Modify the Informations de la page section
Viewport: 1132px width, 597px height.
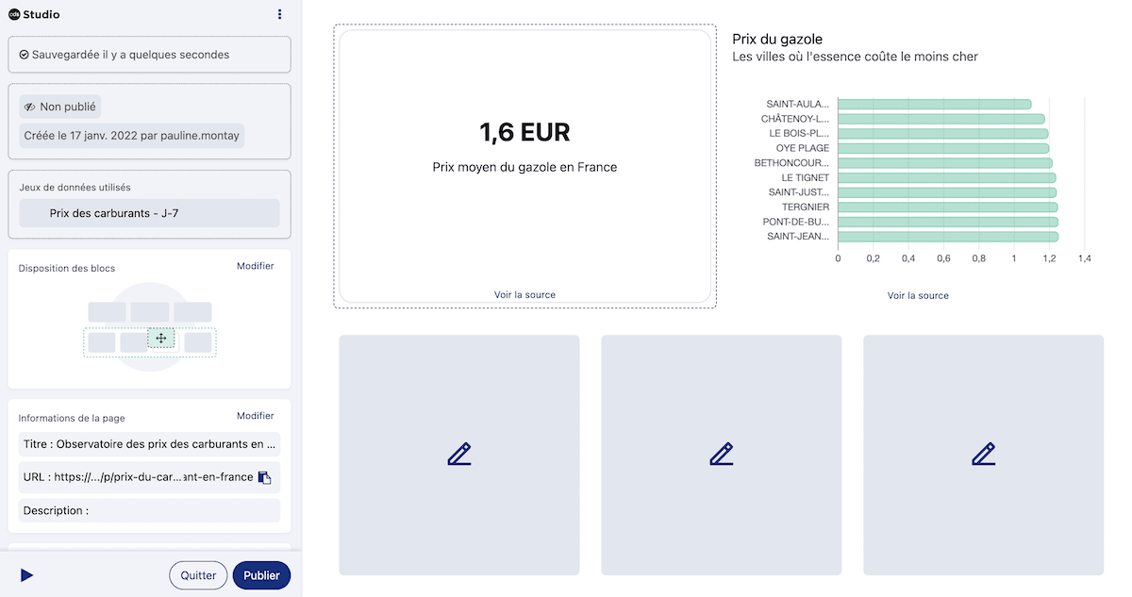pyautogui.click(x=255, y=416)
